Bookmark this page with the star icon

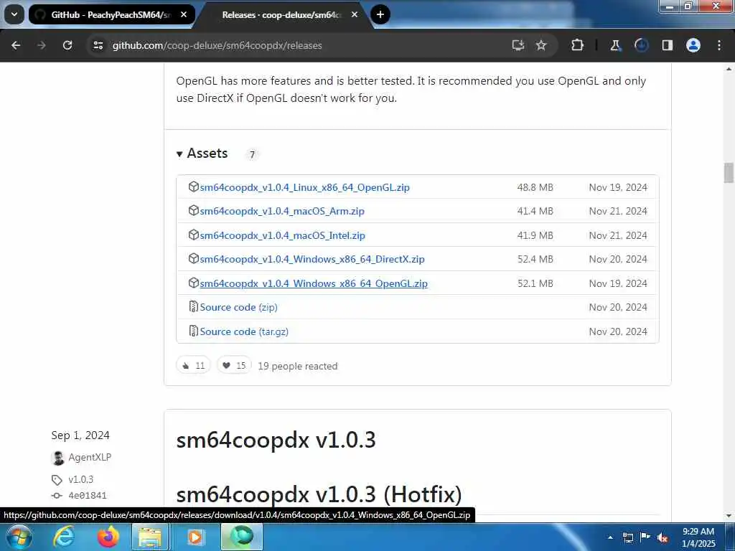(541, 45)
